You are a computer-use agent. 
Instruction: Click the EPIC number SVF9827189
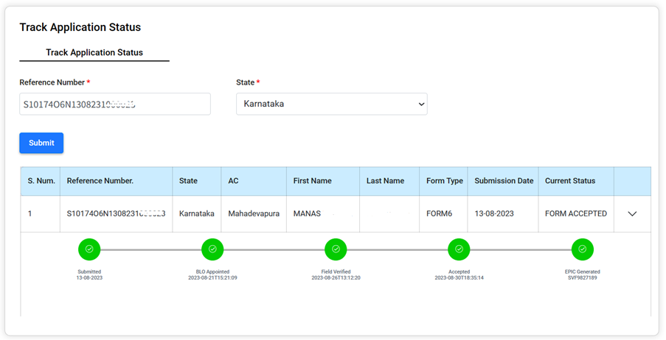coord(582,277)
